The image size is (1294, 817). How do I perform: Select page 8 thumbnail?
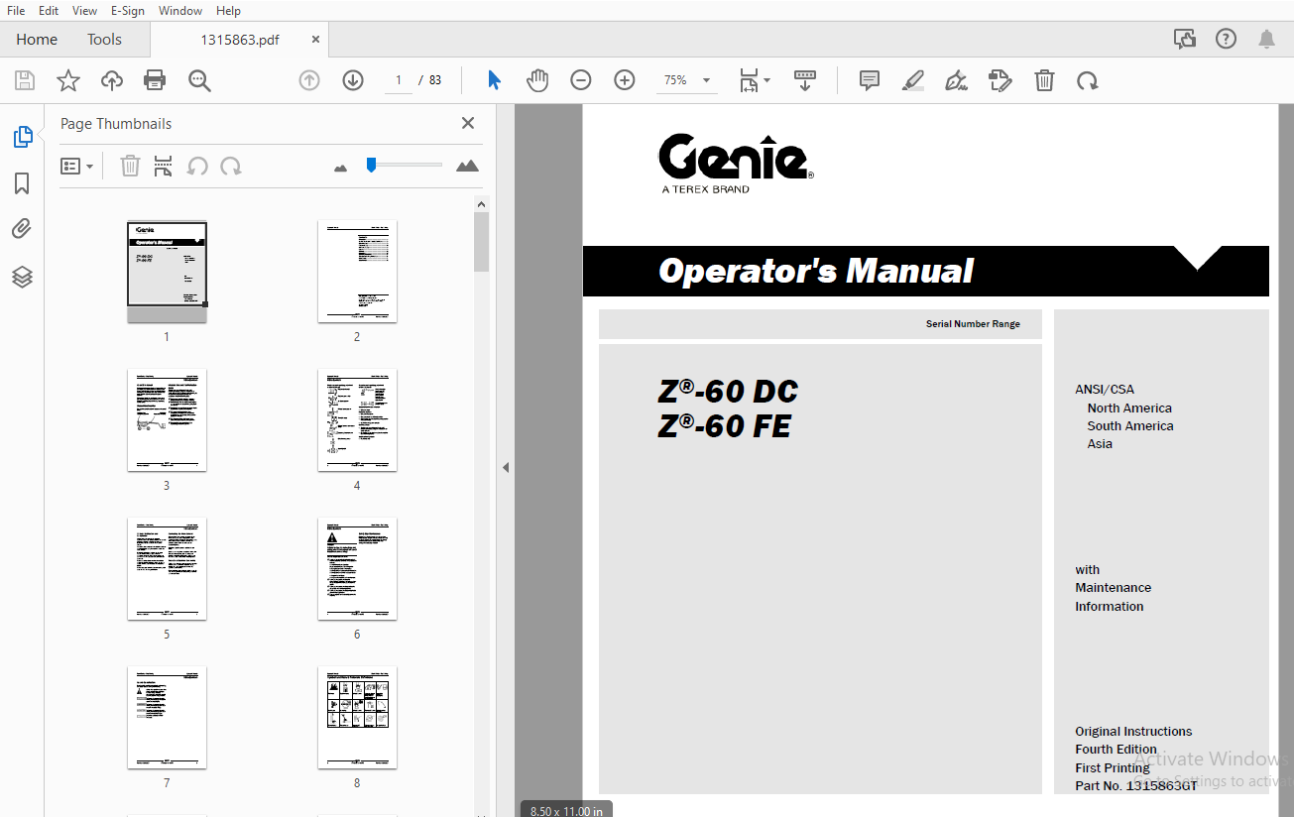pos(357,718)
